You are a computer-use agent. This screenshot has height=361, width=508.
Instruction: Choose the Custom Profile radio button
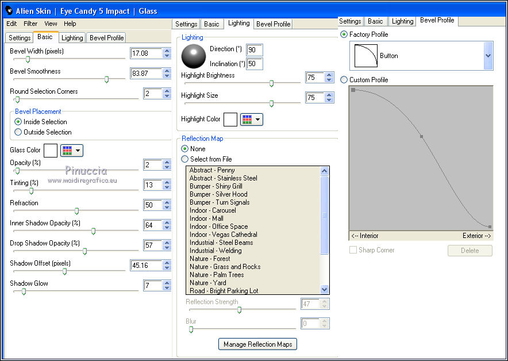coord(344,80)
